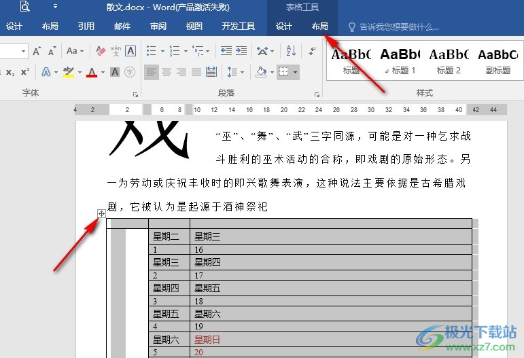Click the increase font size icon

[x=37, y=51]
